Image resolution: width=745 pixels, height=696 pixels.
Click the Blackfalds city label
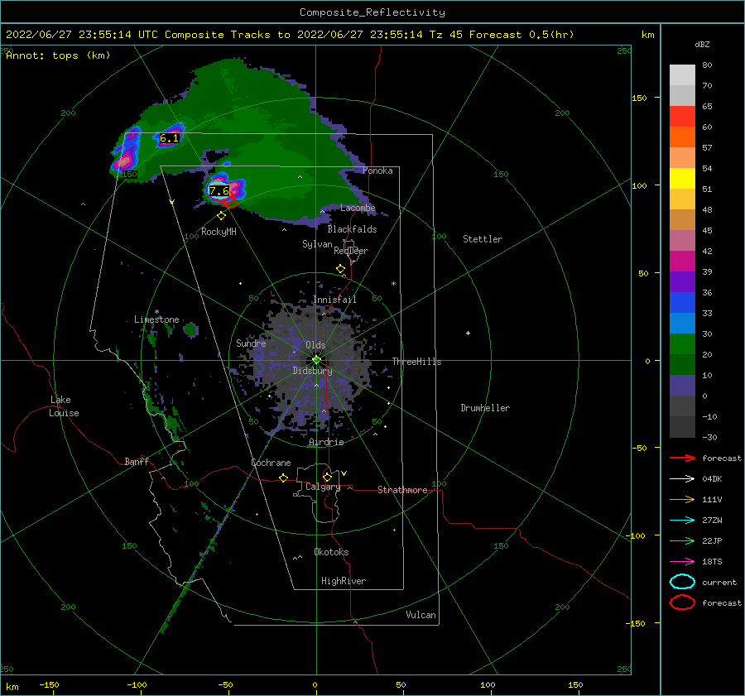tap(352, 229)
